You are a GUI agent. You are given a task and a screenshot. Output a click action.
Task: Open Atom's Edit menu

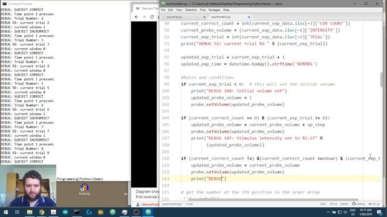point(171,10)
